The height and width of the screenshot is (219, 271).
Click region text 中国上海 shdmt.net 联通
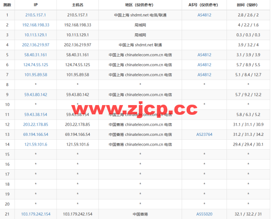[x=140, y=45]
